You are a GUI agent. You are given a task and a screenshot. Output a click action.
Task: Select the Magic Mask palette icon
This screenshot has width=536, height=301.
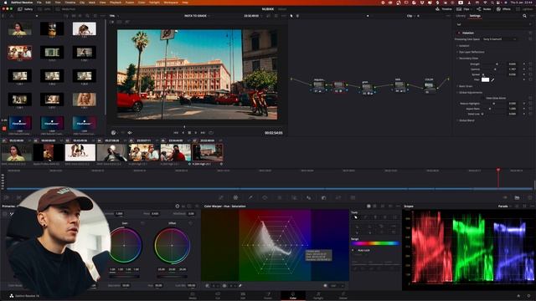294,197
